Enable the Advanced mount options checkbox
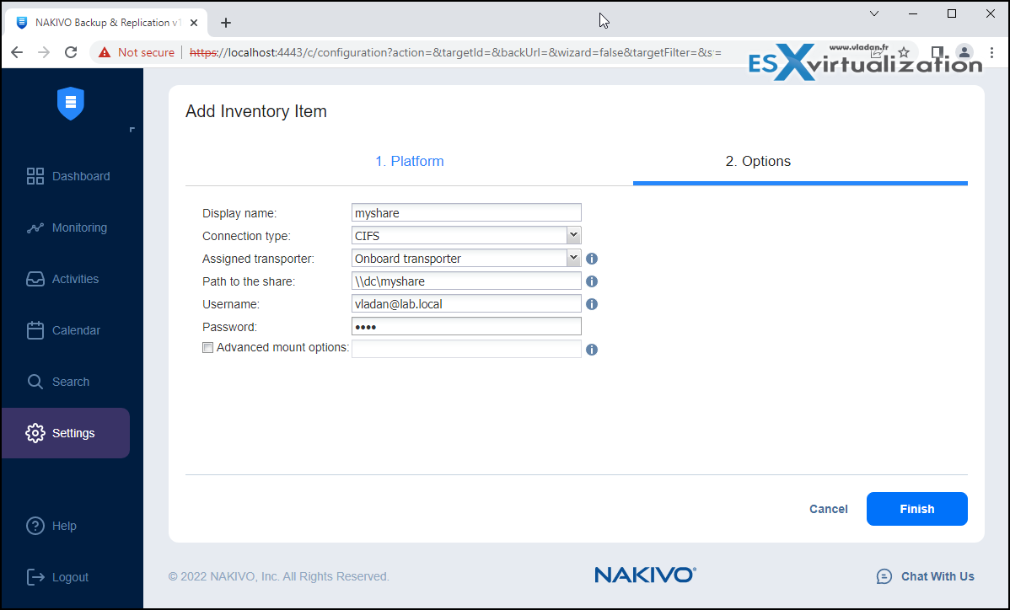The image size is (1010, 610). 208,348
